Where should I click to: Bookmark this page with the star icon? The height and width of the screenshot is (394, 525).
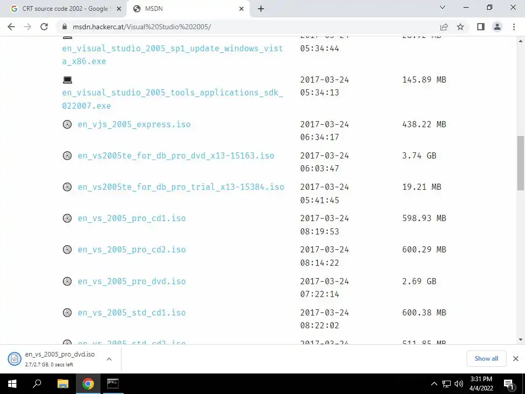pyautogui.click(x=460, y=27)
